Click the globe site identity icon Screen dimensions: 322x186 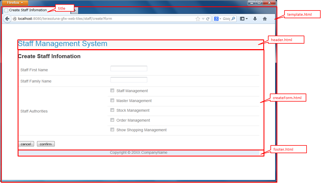point(15,19)
